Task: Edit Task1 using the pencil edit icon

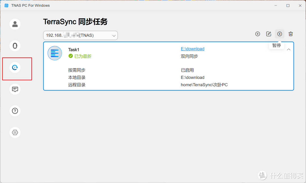Action: (269, 34)
